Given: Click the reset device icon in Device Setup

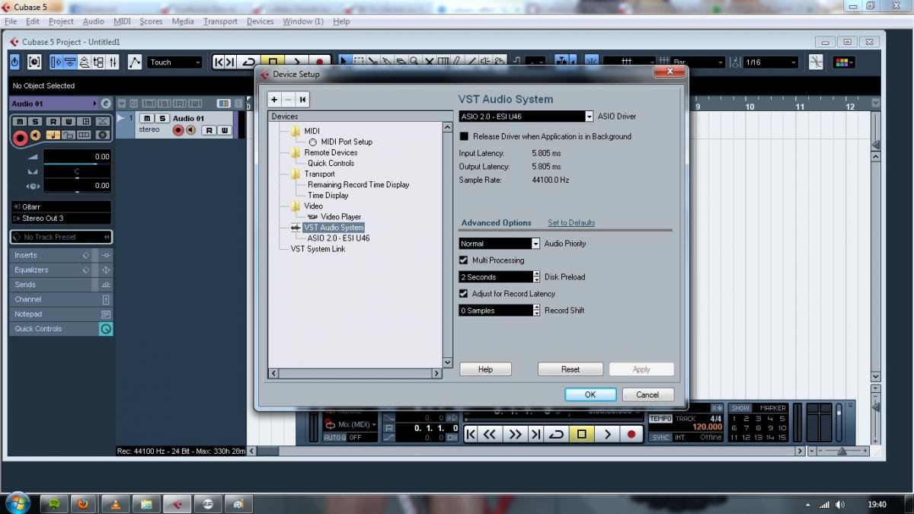Looking at the screenshot, I should [x=302, y=100].
